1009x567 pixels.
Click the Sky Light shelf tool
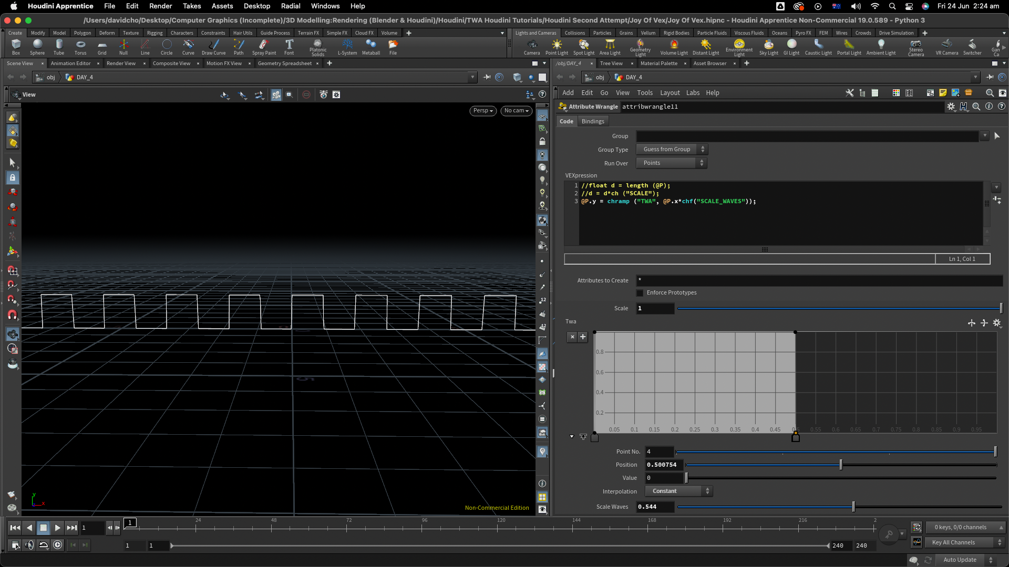point(768,46)
